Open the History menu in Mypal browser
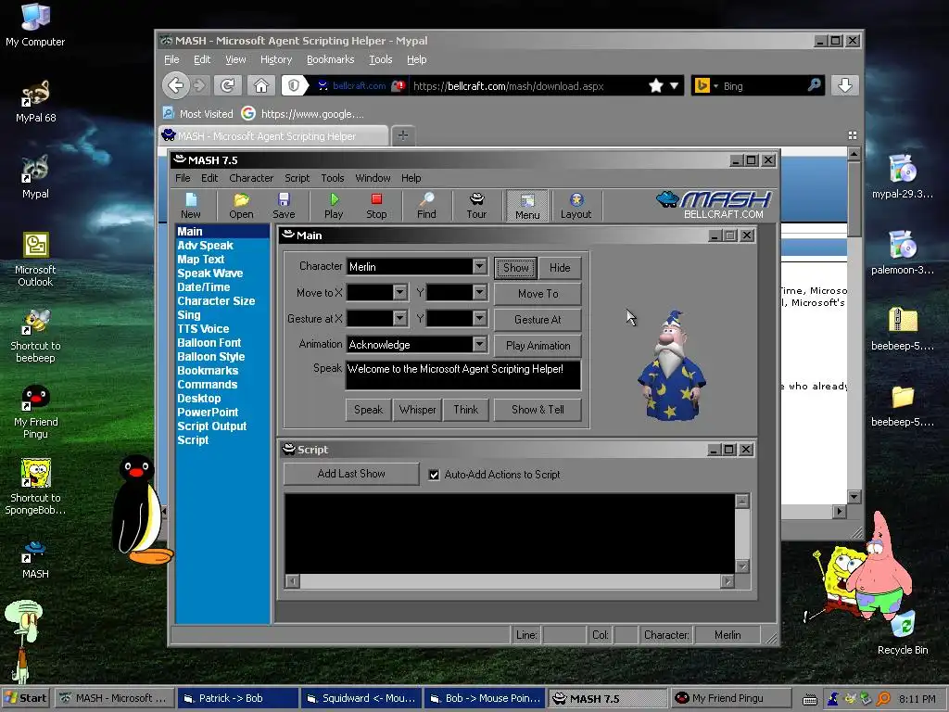The image size is (949, 712). [x=276, y=59]
